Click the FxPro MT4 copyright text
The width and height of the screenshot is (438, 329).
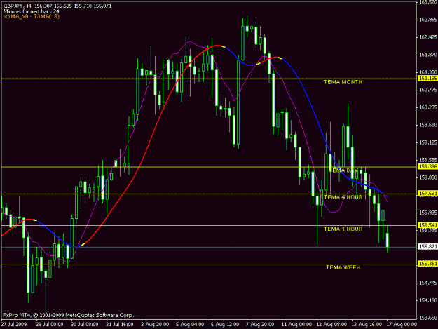coord(69,315)
